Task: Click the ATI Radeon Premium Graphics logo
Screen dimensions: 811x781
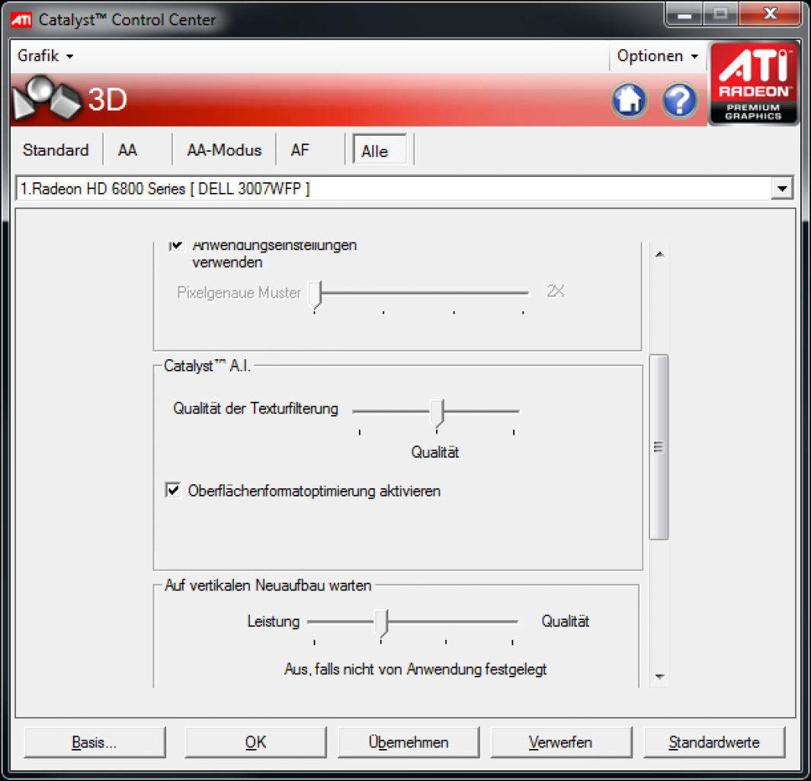Action: coord(753,83)
